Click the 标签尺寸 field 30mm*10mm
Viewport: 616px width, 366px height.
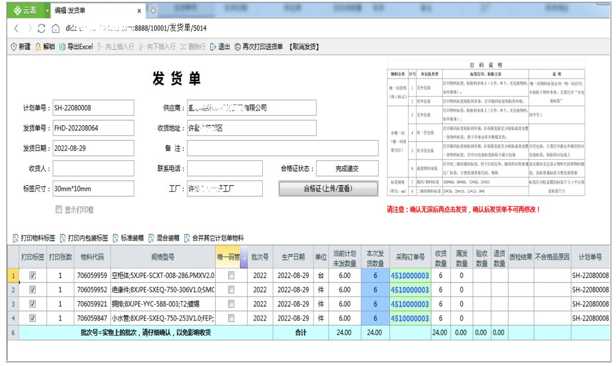[94, 189]
